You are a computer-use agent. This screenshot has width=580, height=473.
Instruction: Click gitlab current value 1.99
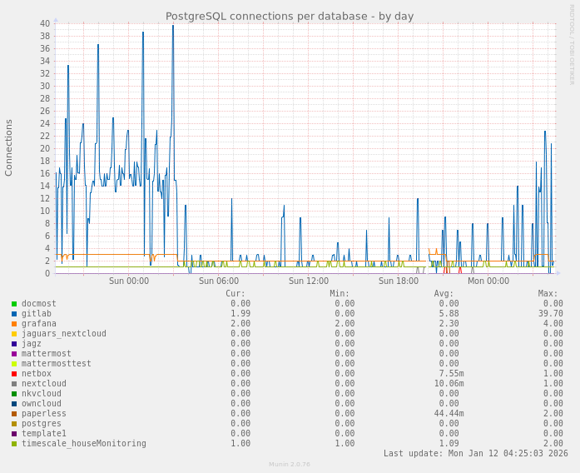click(x=240, y=313)
